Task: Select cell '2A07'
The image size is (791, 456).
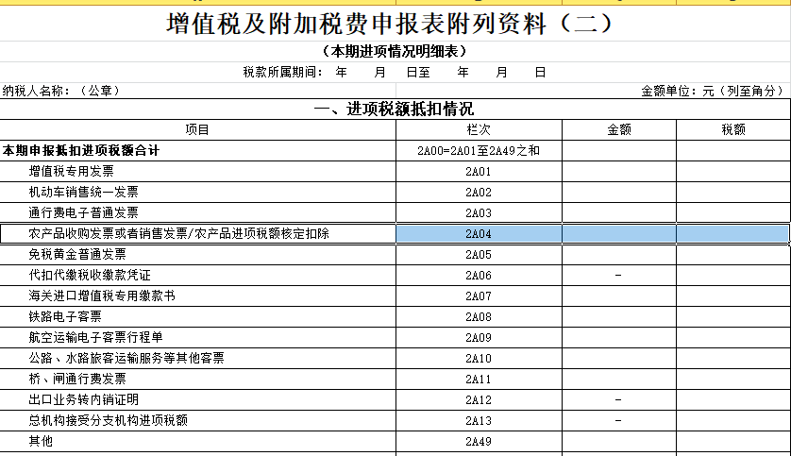Action: [479, 296]
